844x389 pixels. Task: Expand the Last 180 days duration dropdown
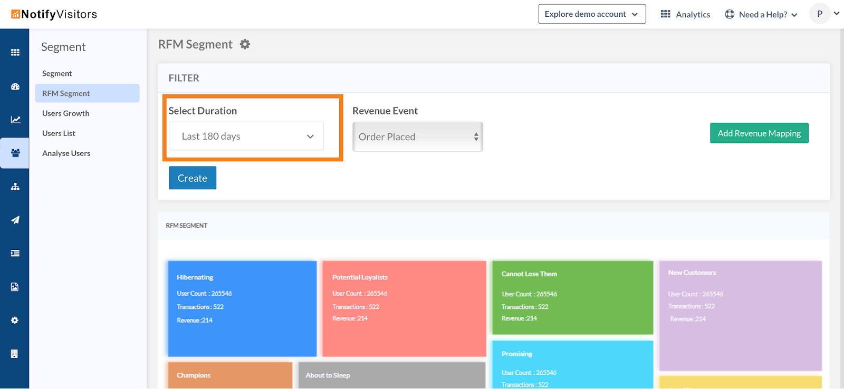246,137
